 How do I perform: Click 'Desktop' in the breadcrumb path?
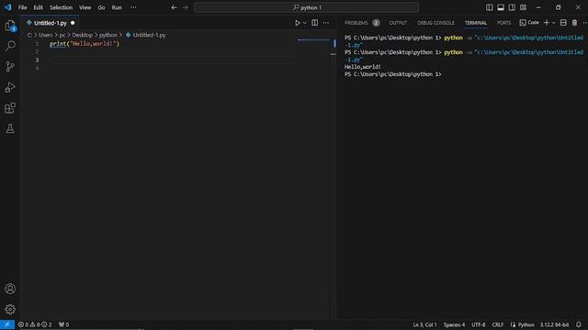pos(82,35)
